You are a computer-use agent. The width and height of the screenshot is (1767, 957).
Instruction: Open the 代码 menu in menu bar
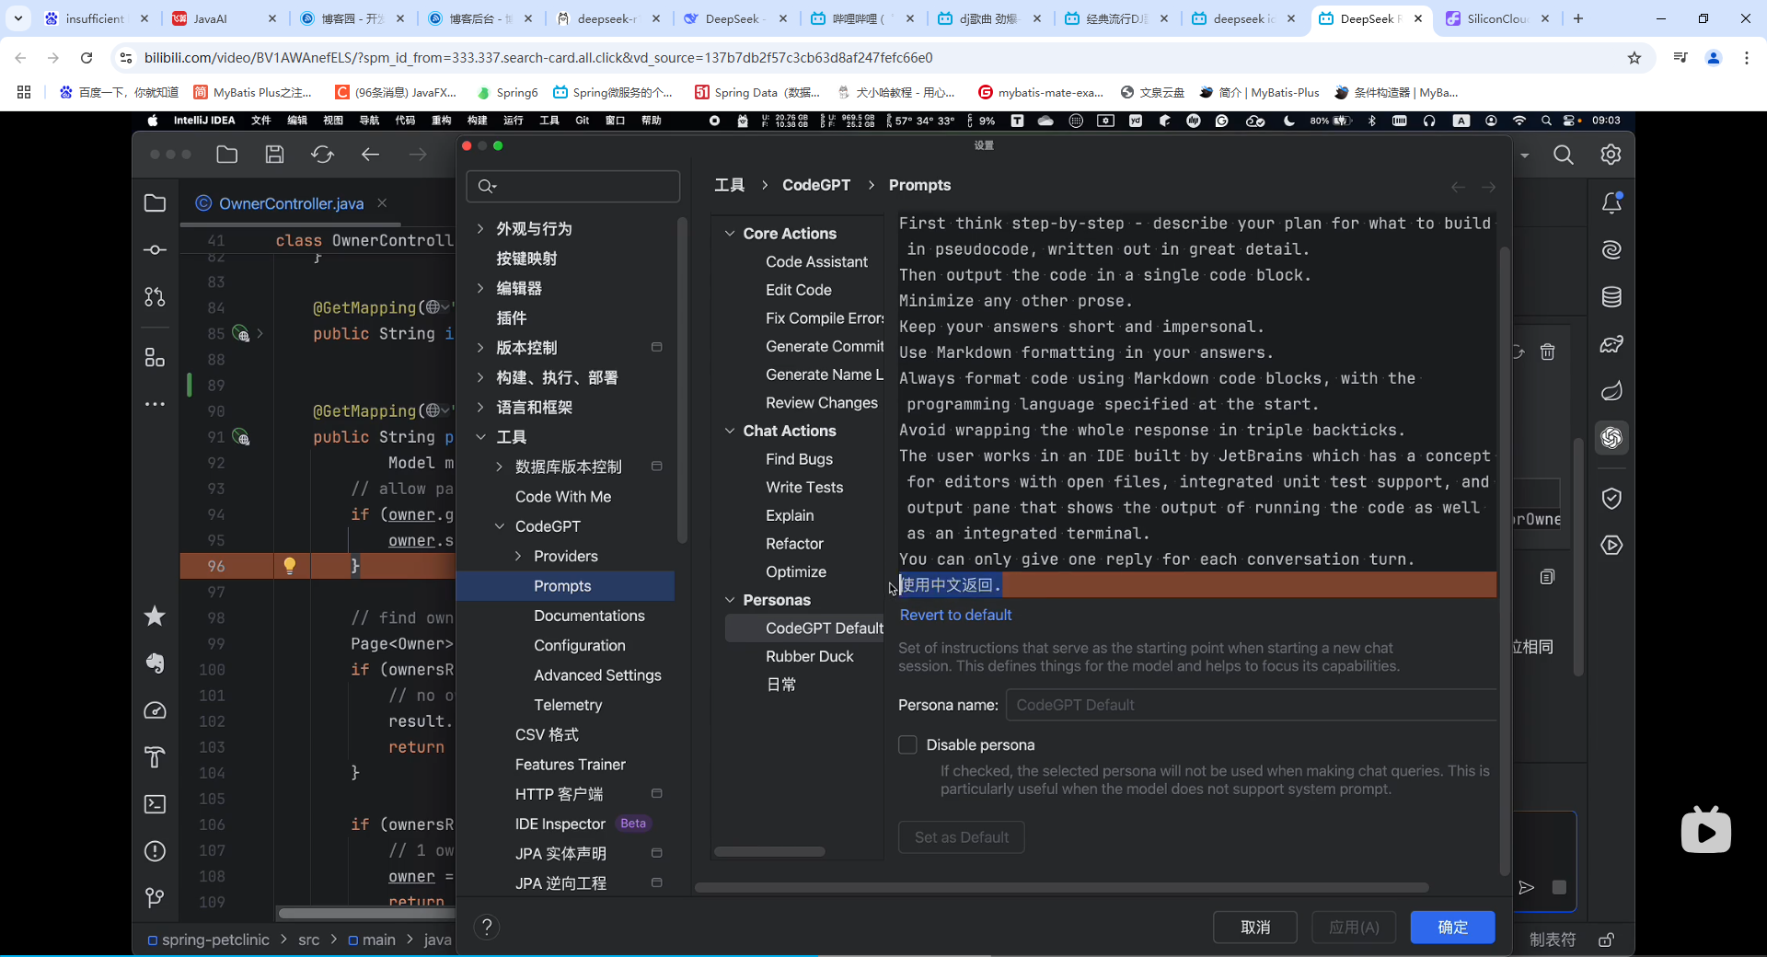(405, 121)
